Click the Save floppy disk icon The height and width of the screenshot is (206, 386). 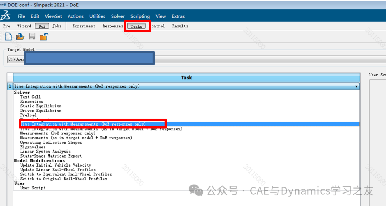click(x=32, y=37)
